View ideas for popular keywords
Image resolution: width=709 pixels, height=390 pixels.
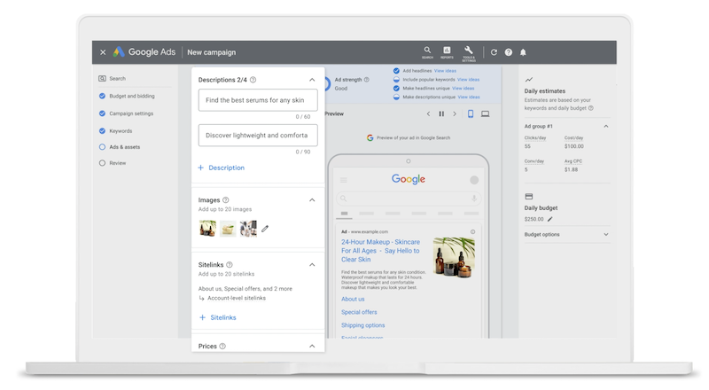point(469,80)
